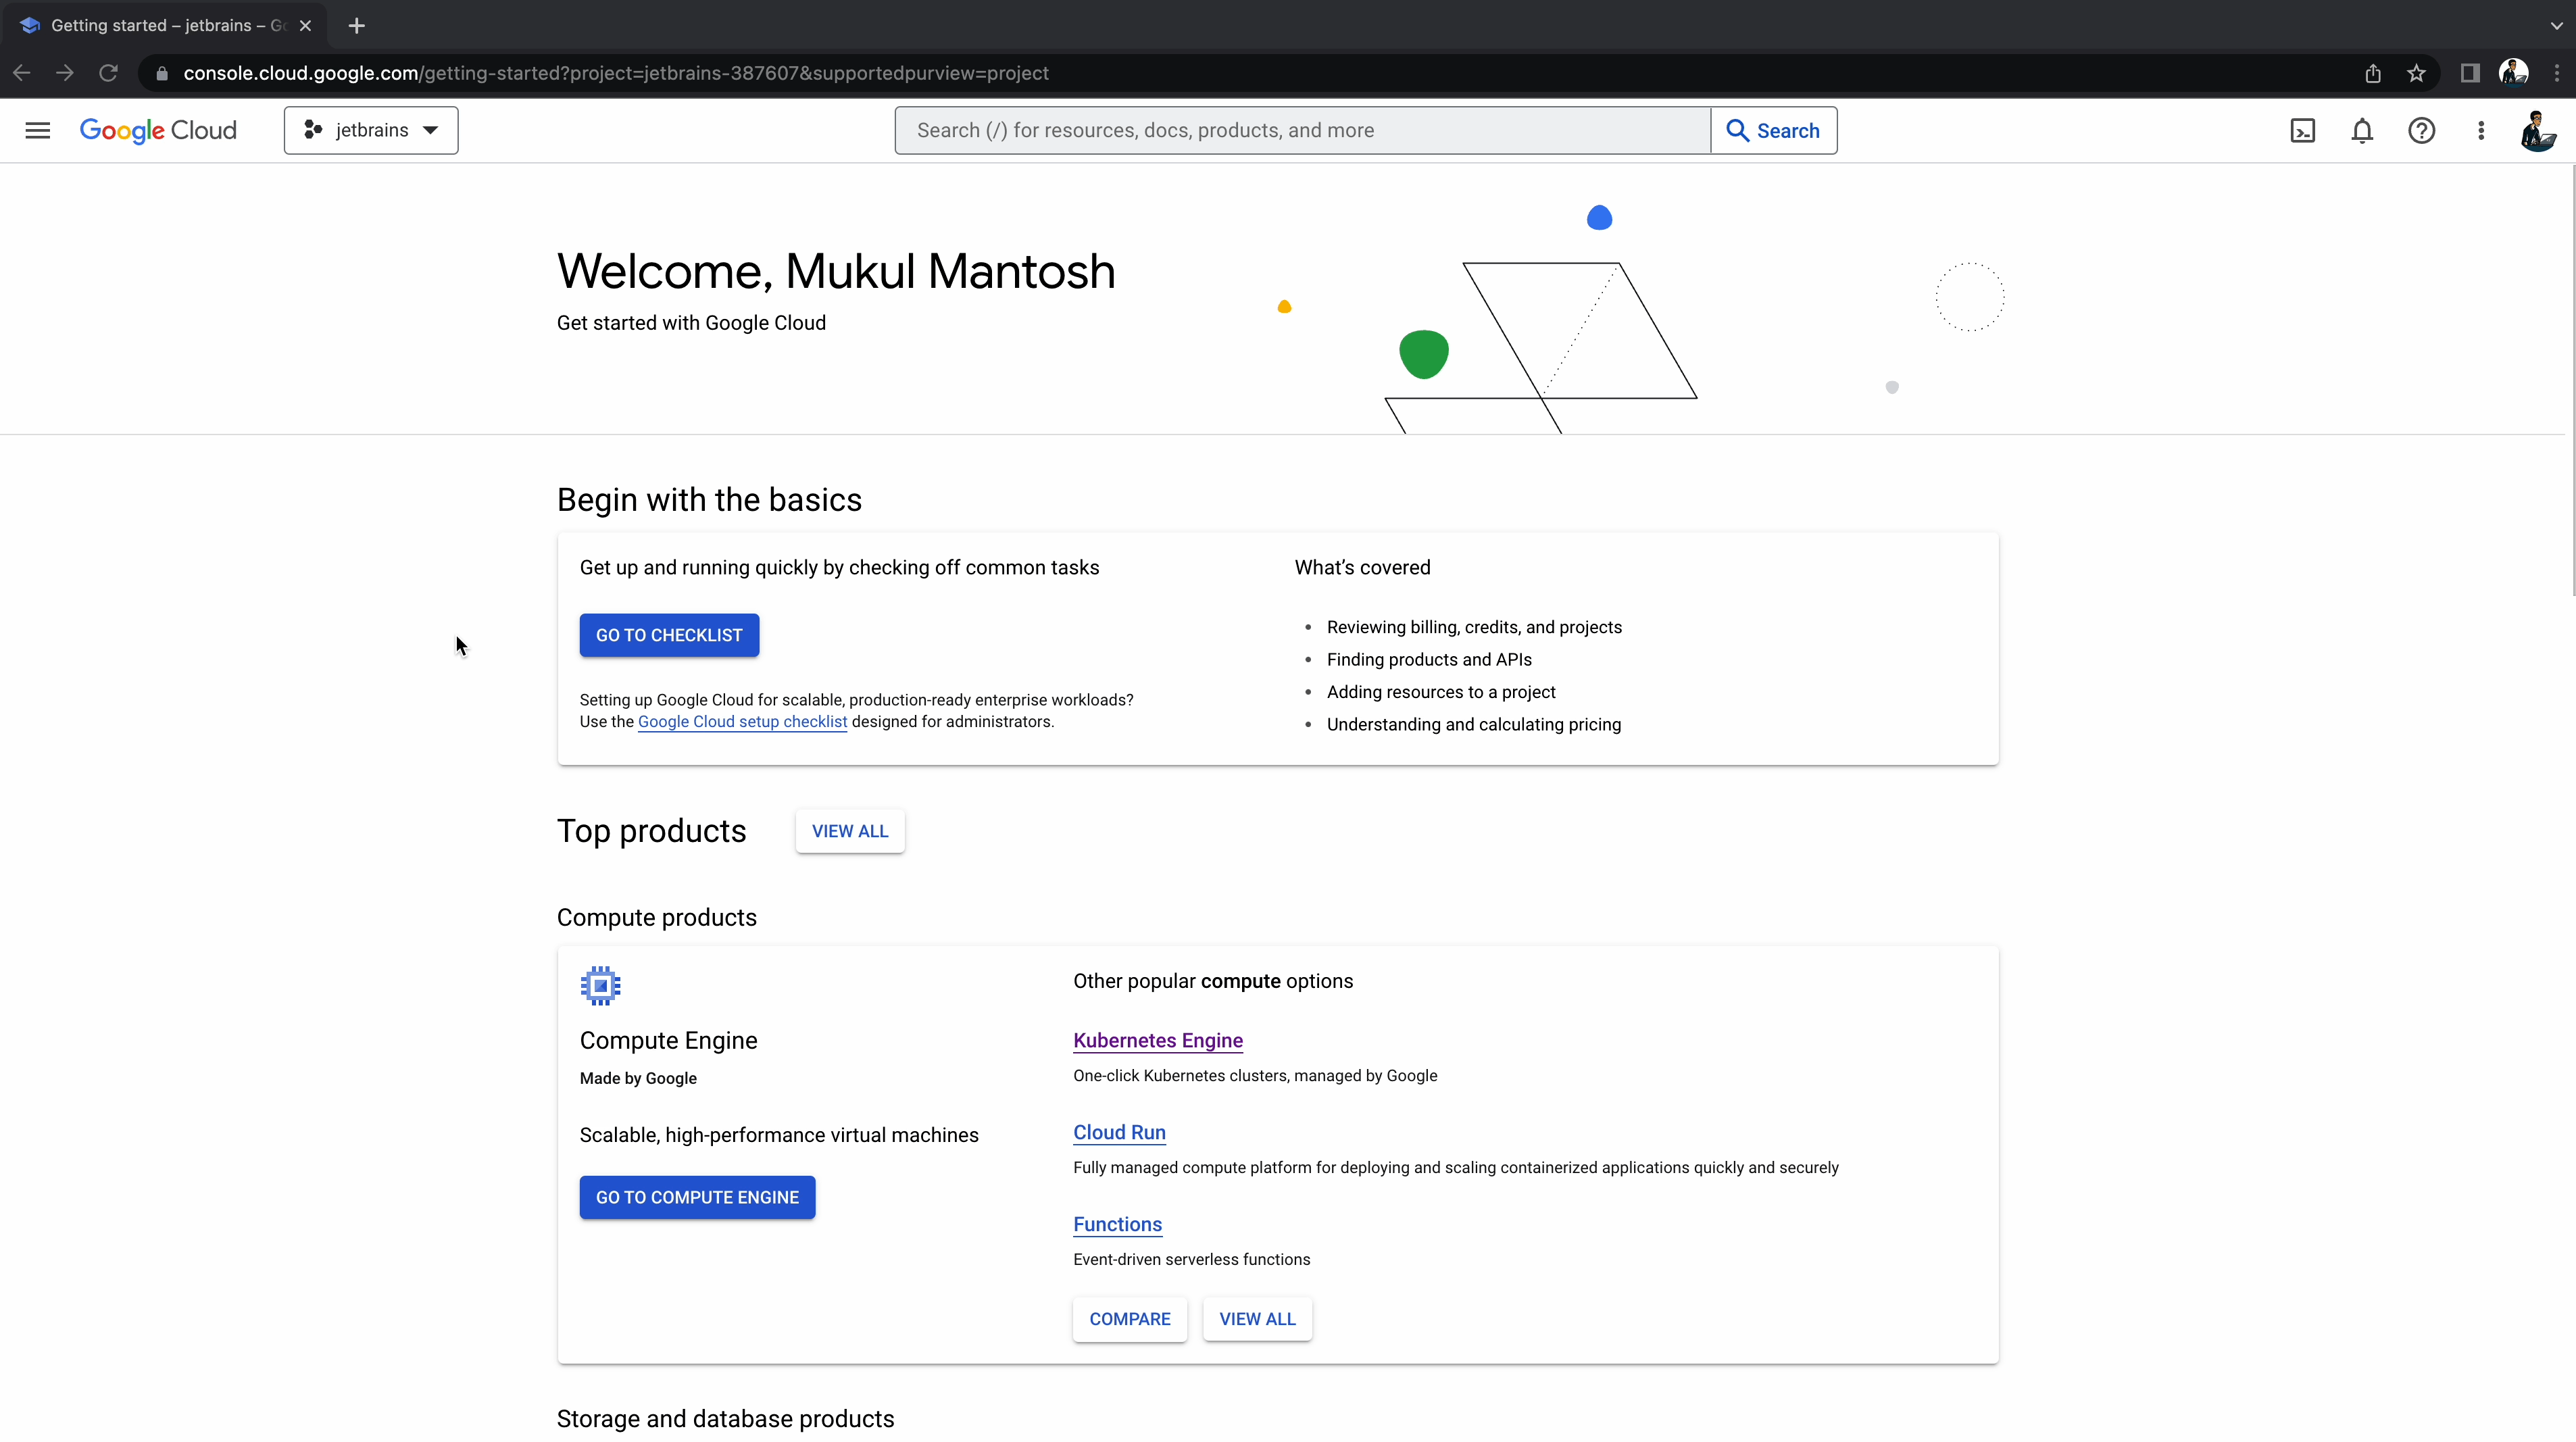Open the notifications bell
This screenshot has height=1442, width=2576.
pyautogui.click(x=2362, y=131)
